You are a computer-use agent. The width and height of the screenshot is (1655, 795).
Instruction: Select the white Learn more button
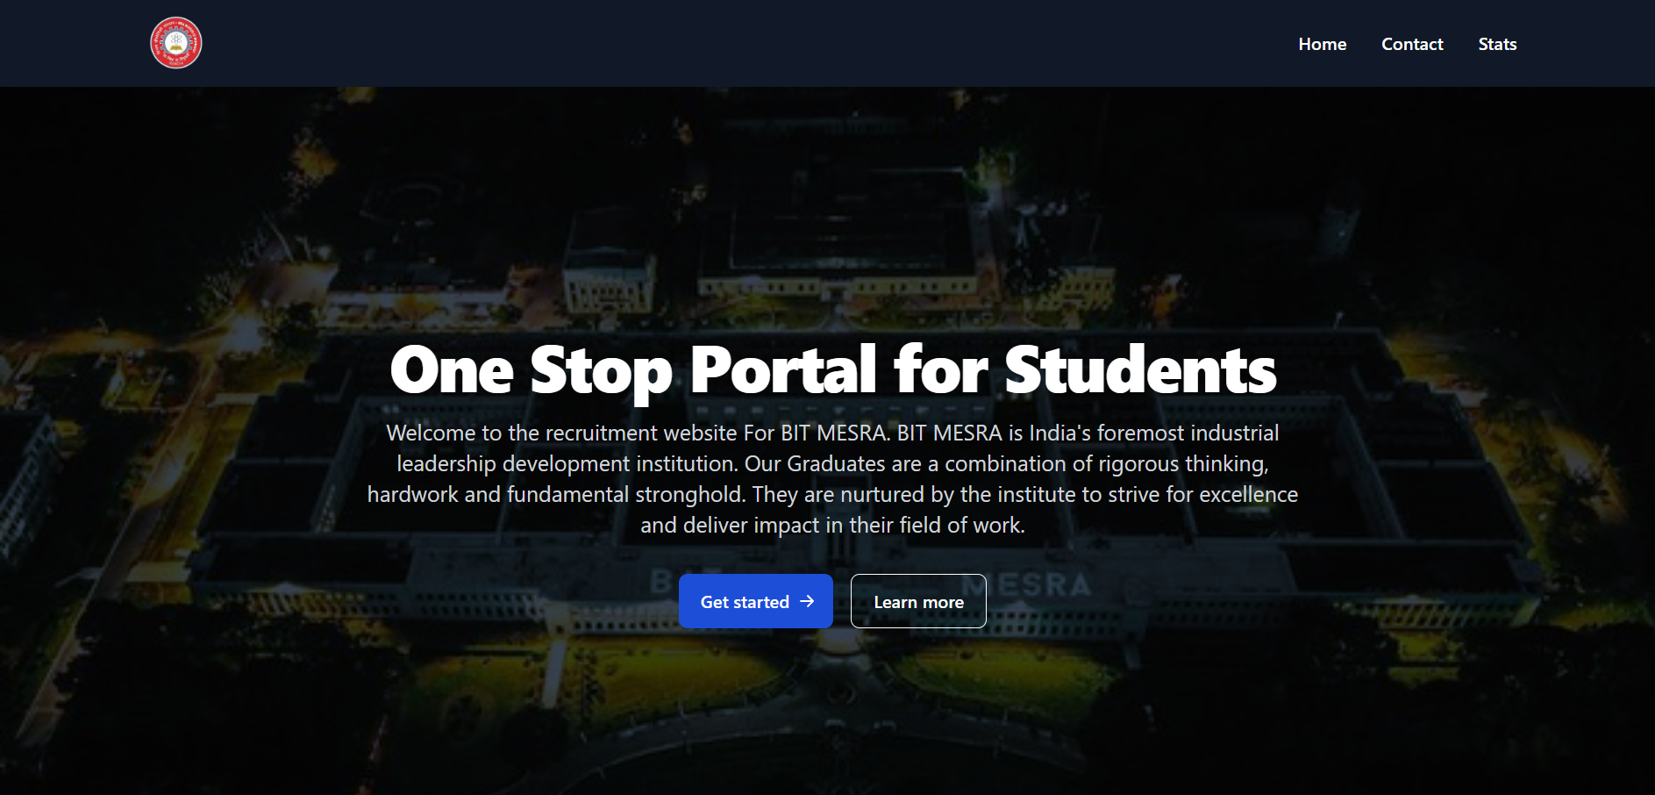918,602
